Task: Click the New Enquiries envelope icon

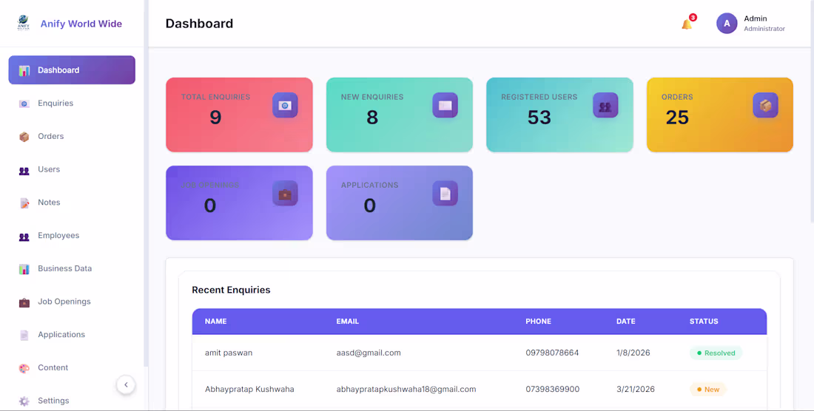Action: tap(445, 105)
